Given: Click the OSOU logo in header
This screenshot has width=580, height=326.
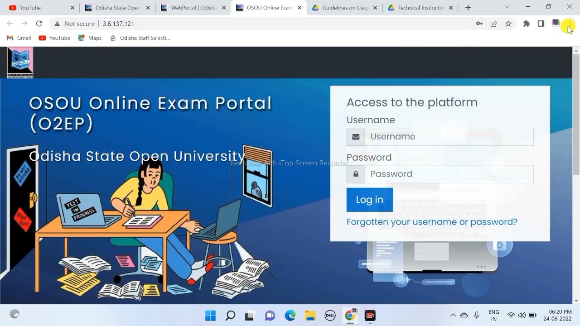Looking at the screenshot, I should [20, 62].
